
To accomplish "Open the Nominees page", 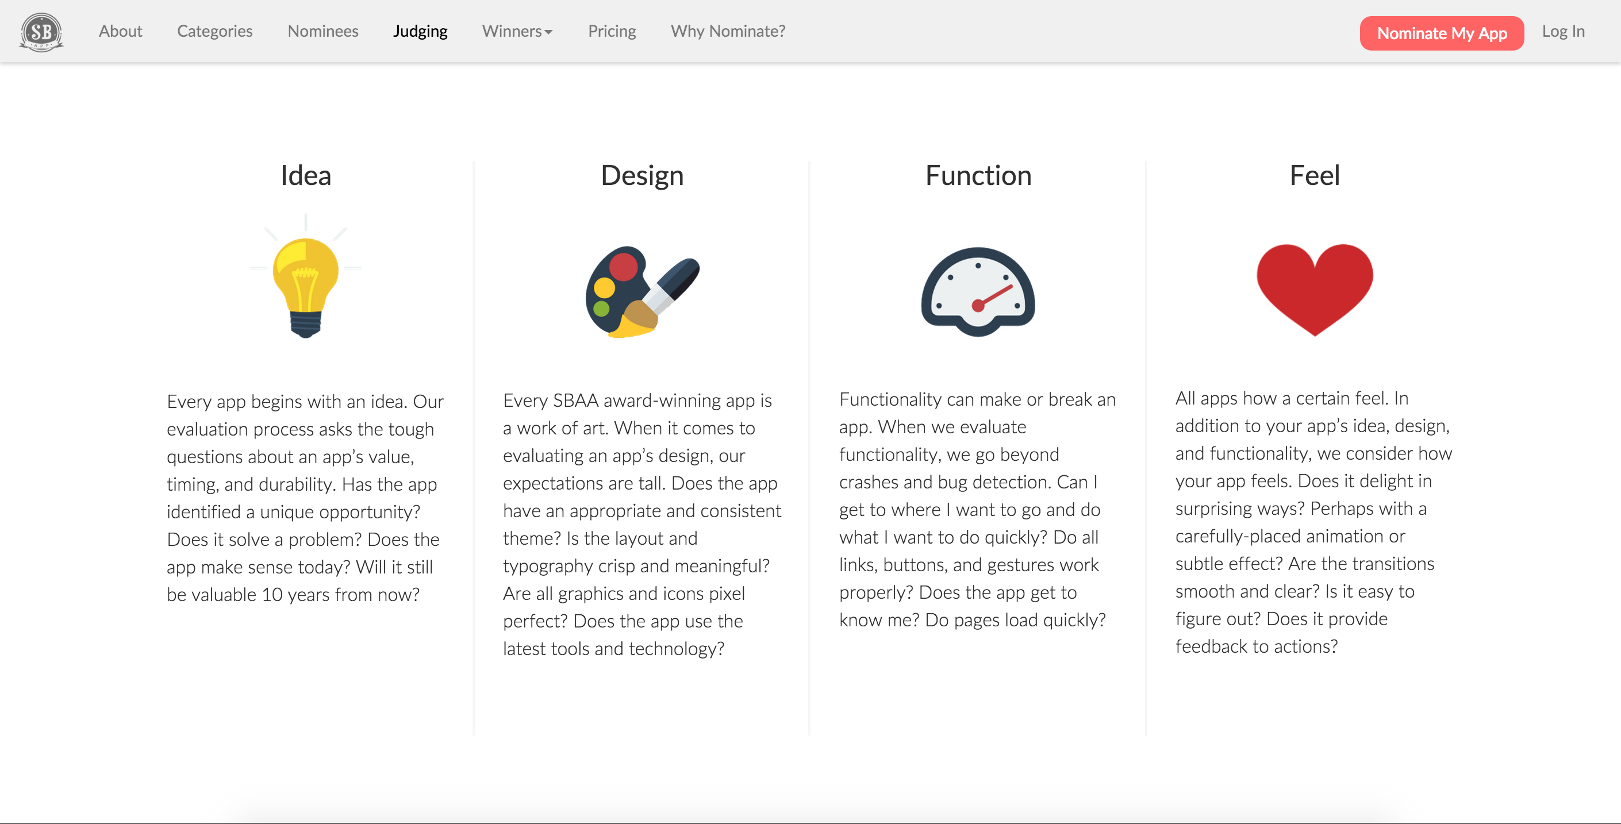I will (x=323, y=32).
